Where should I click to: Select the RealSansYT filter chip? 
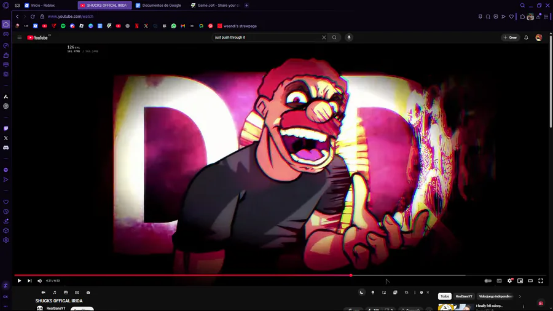click(464, 296)
